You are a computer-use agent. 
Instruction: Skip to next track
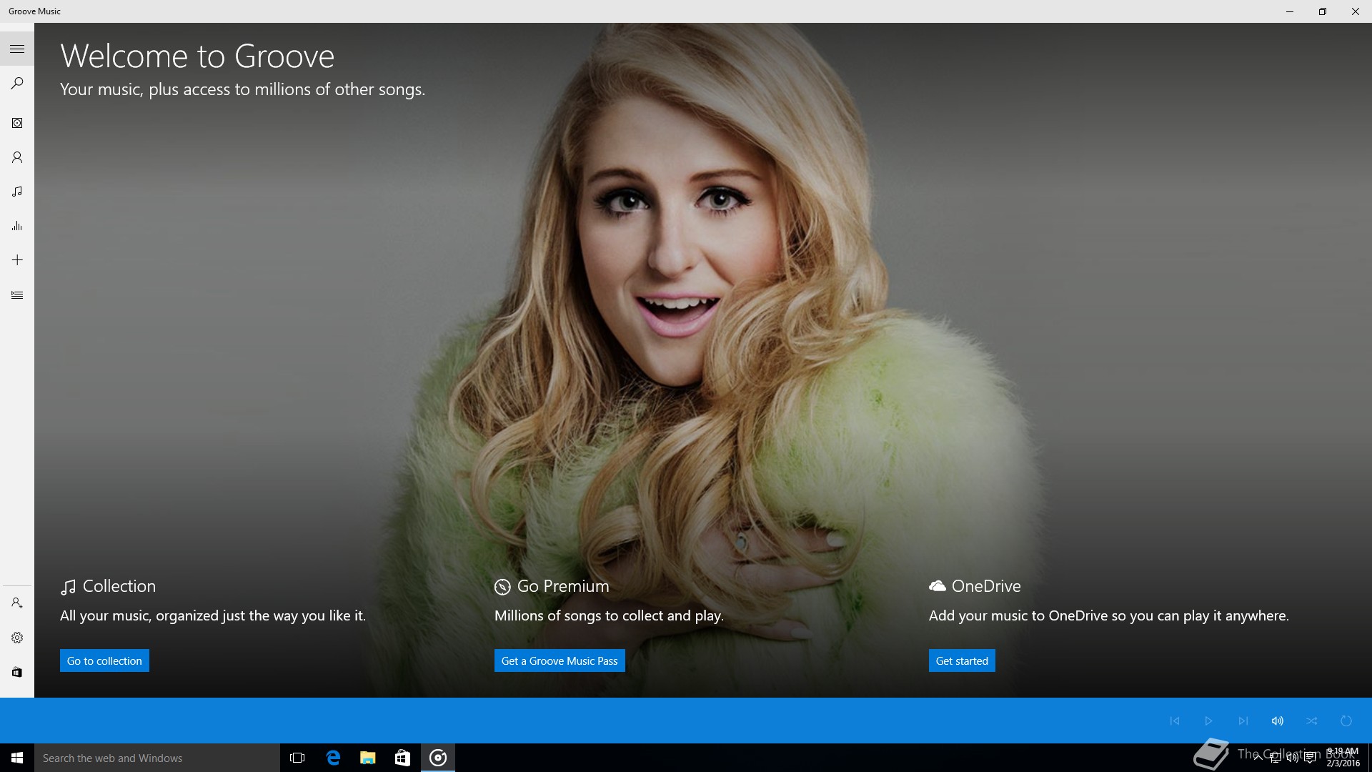(x=1243, y=721)
